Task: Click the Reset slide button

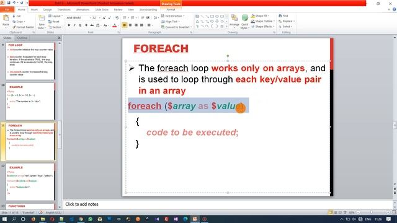Action: (x=54, y=22)
